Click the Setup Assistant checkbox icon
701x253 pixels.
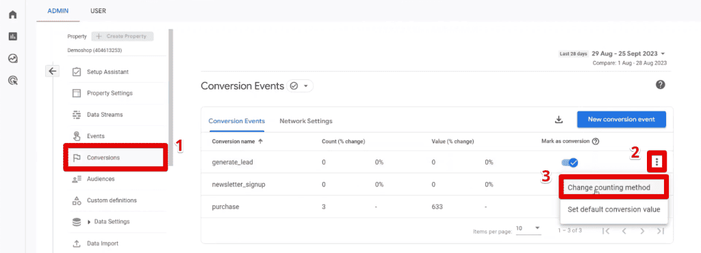77,72
